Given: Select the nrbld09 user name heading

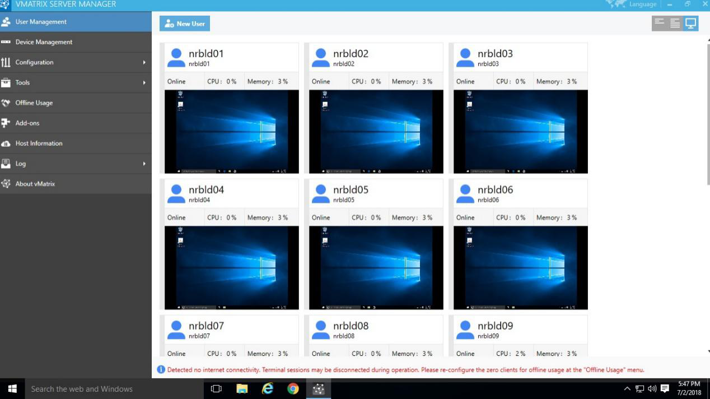Looking at the screenshot, I should click(x=496, y=326).
